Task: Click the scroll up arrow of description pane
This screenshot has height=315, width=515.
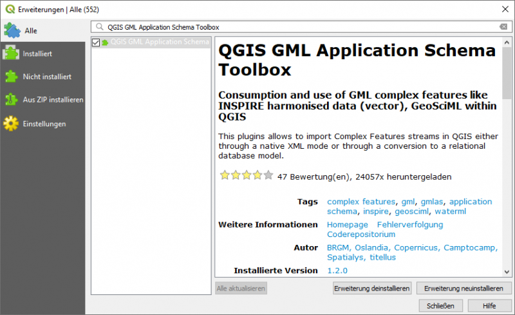Action: click(507, 43)
